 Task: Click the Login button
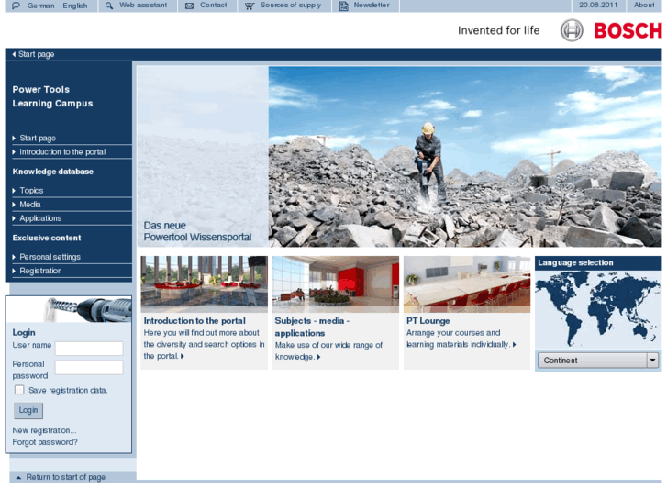click(x=28, y=410)
